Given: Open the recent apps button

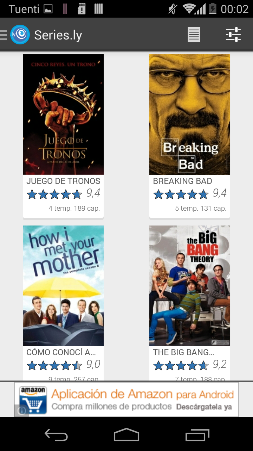Looking at the screenshot, I should pos(197,435).
